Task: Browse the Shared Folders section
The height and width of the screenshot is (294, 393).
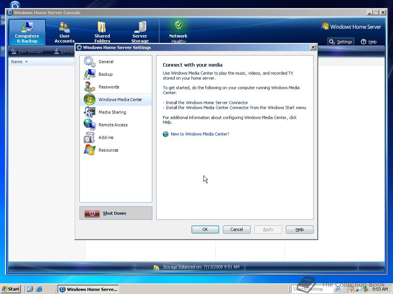Action: point(102,32)
